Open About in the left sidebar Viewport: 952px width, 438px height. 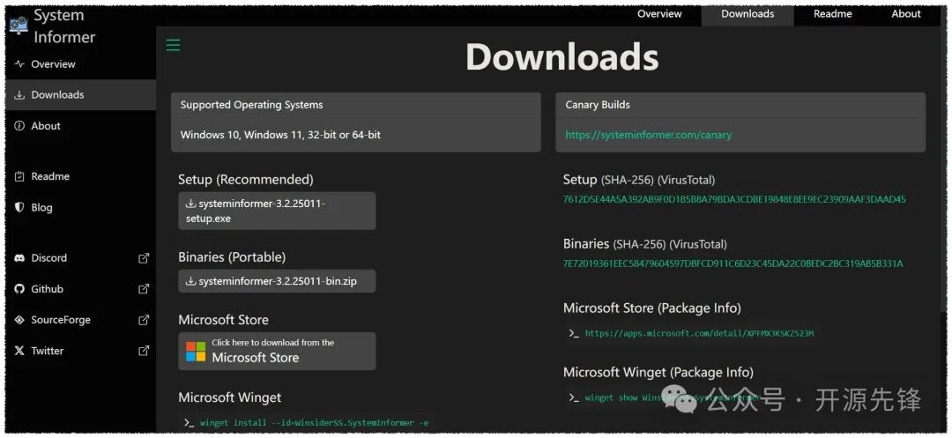click(x=46, y=126)
